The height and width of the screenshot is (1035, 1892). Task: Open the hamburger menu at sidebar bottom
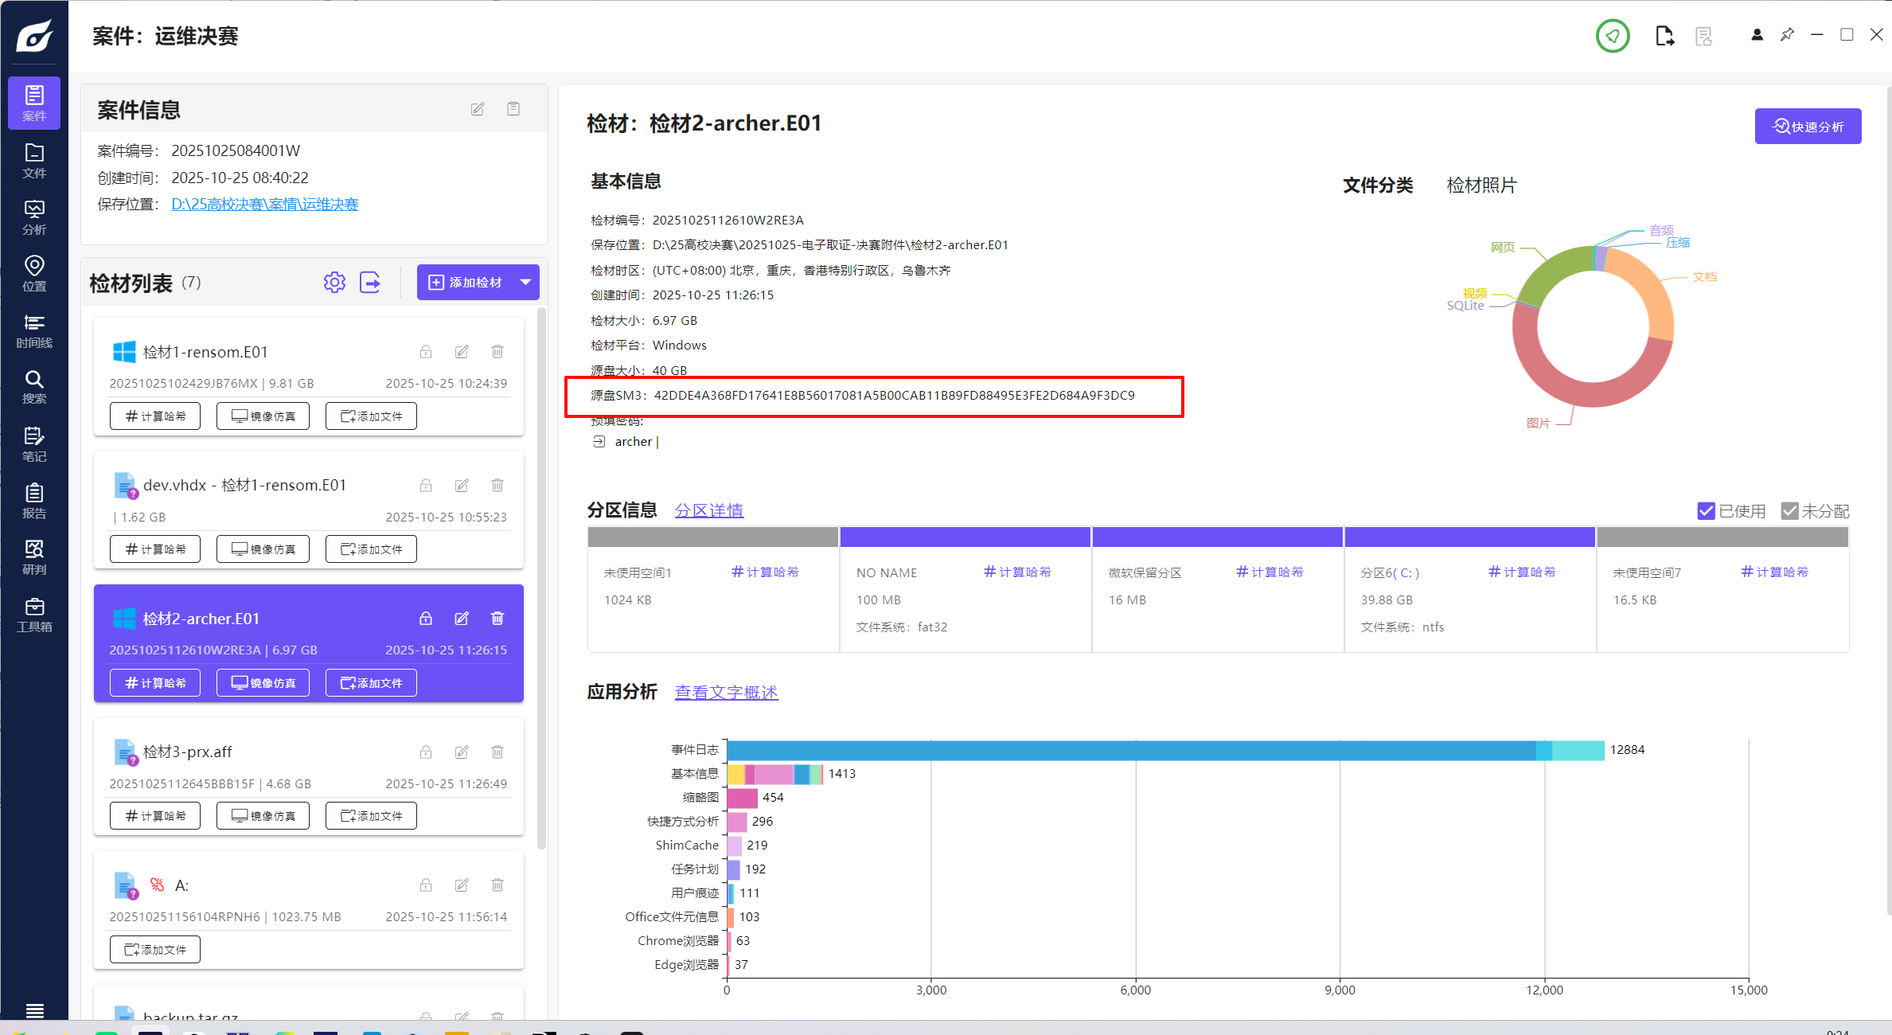[x=34, y=1010]
